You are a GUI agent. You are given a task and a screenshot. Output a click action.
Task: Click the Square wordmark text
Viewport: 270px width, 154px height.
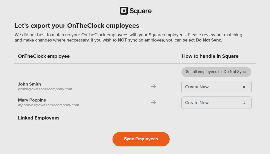pyautogui.click(x=141, y=11)
